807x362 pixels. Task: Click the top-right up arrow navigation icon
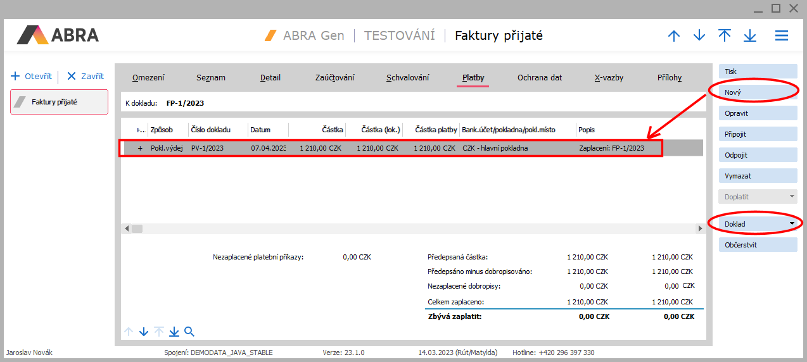674,36
